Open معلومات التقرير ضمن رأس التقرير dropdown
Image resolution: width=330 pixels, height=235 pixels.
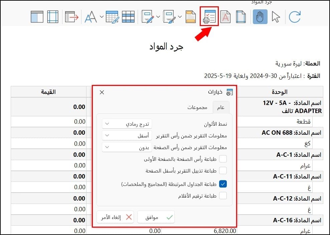pyautogui.click(x=127, y=136)
